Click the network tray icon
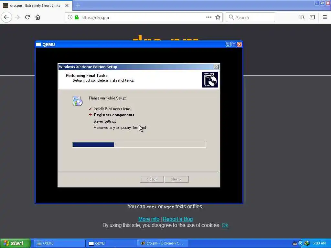The height and width of the screenshot is (248, 331). (x=307, y=243)
